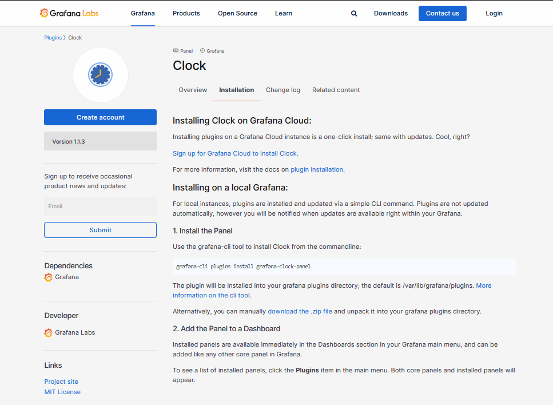Click the Grafana dependency name
This screenshot has height=405, width=553.
67,277
